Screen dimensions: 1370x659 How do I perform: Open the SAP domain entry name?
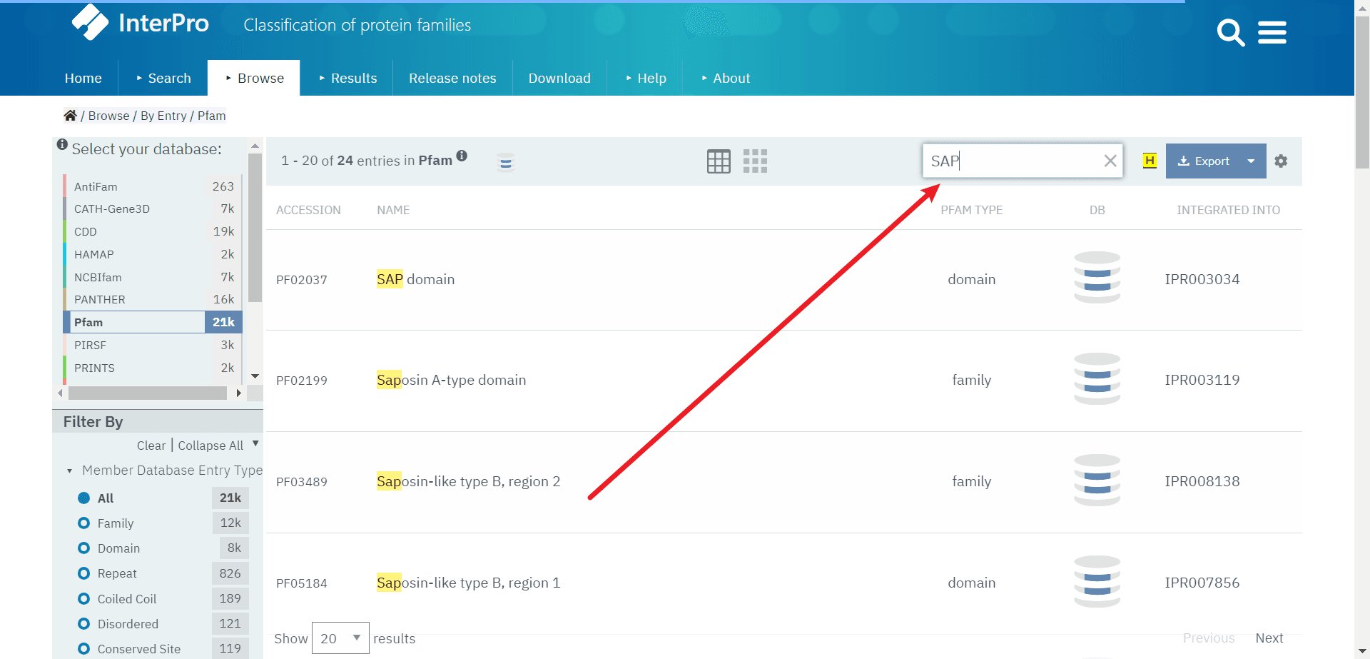click(415, 279)
